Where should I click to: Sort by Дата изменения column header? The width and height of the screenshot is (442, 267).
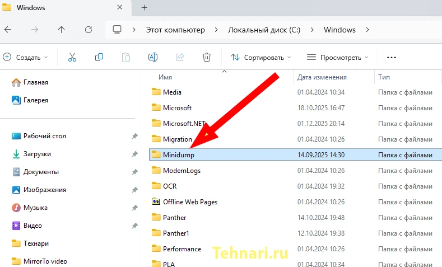tap(322, 77)
